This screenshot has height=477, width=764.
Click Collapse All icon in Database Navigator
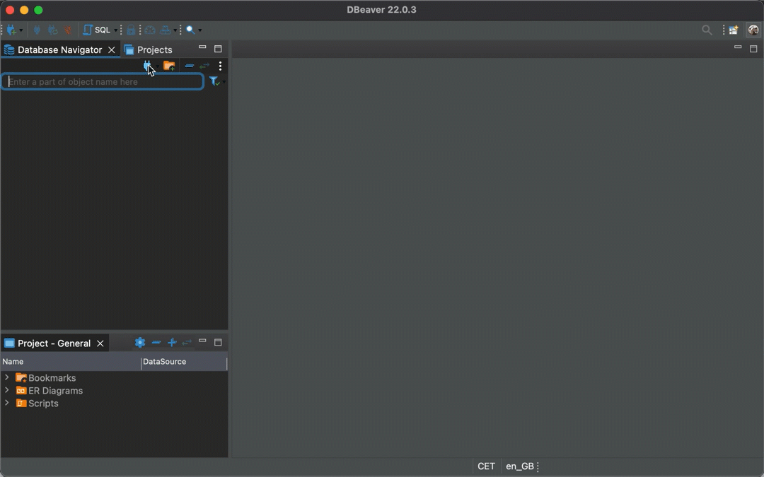point(189,66)
